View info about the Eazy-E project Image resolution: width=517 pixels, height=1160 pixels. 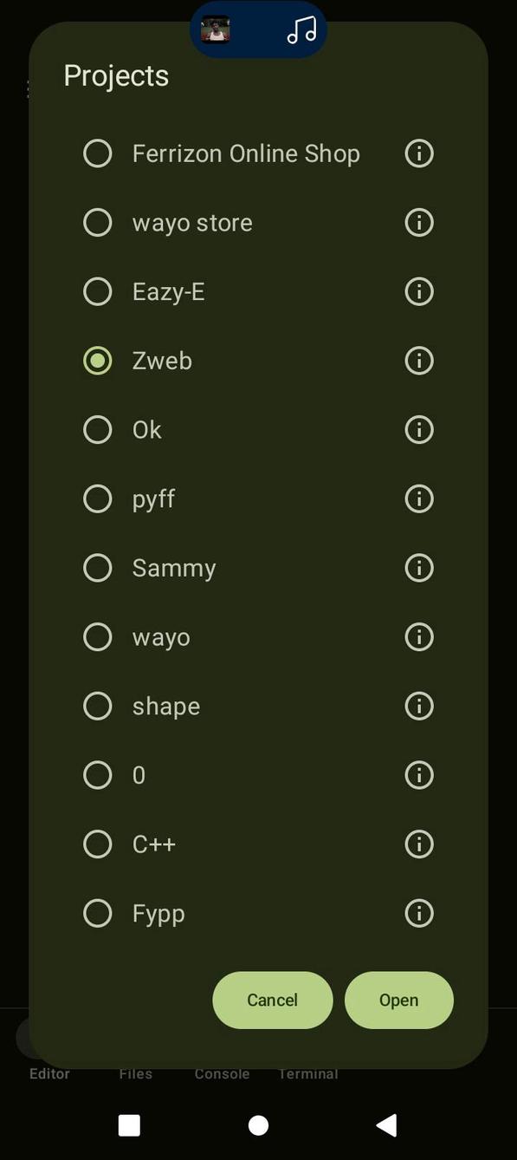click(x=418, y=291)
